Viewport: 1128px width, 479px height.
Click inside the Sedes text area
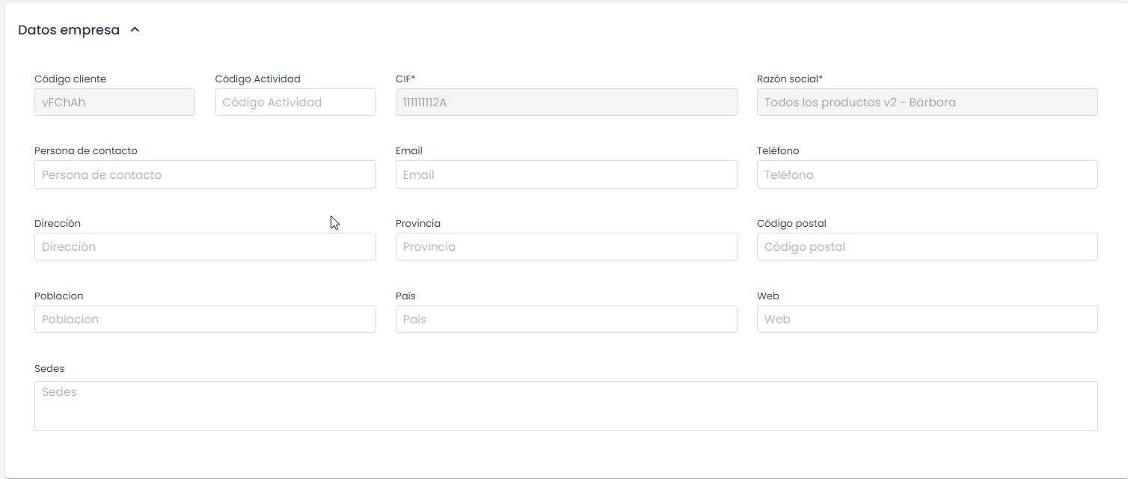565,406
